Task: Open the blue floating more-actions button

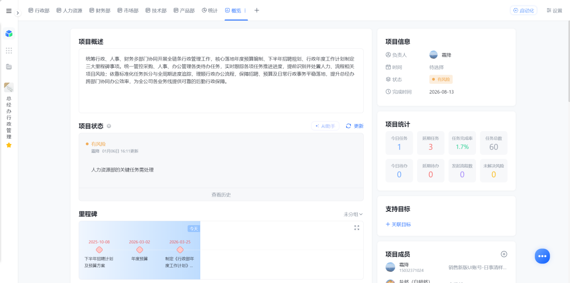Action: (542, 256)
